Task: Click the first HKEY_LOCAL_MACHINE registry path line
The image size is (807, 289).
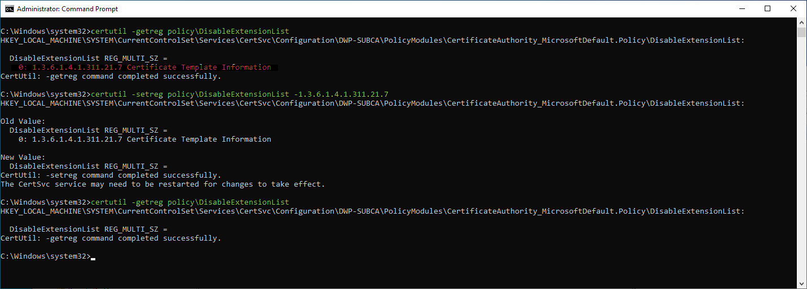Action: (x=372, y=40)
